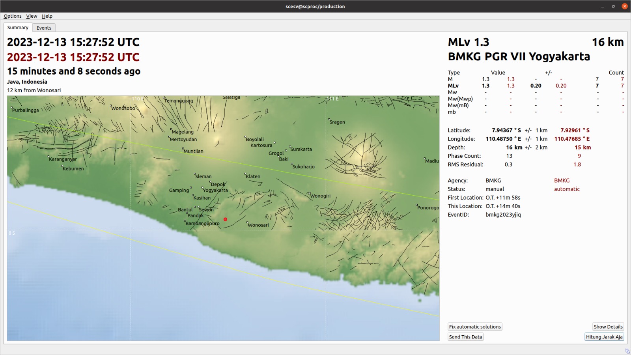Click the Bantul label on map

tap(185, 209)
